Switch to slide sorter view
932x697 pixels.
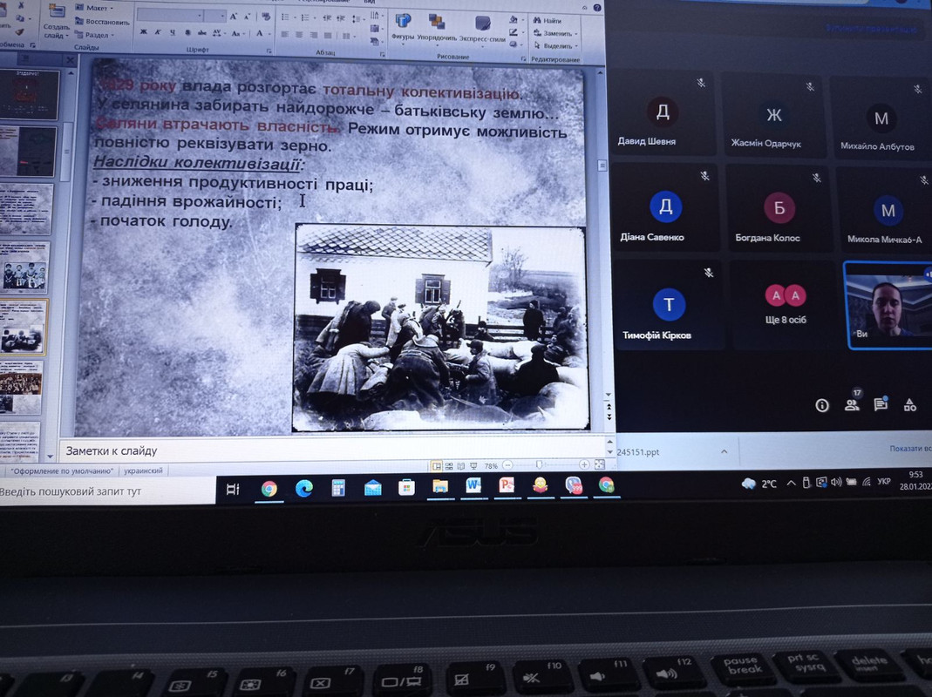pyautogui.click(x=449, y=466)
